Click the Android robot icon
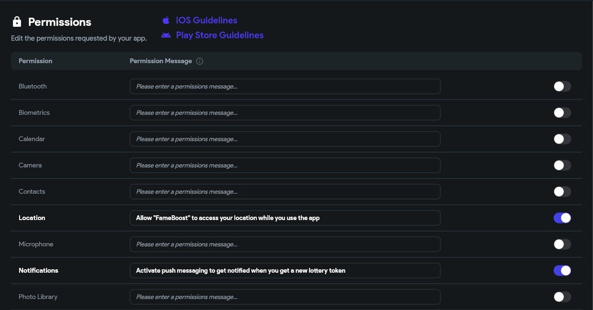 pos(166,35)
